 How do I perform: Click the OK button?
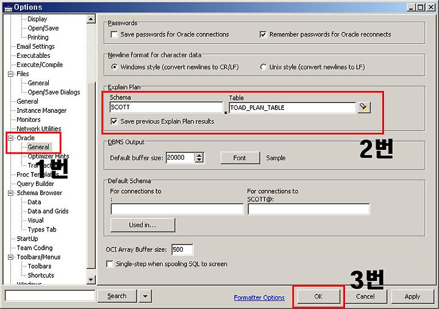coord(318,296)
